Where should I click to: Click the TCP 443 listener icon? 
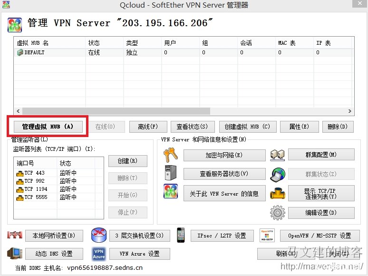click(20, 173)
